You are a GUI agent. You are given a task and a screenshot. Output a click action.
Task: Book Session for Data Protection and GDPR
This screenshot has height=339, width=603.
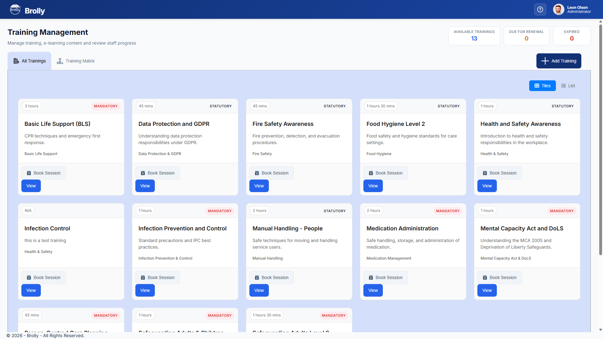coord(157,173)
